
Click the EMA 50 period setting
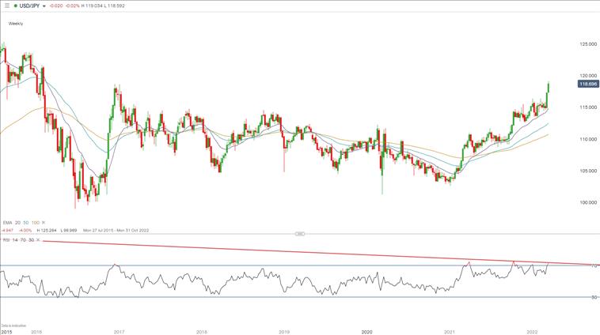coord(26,223)
